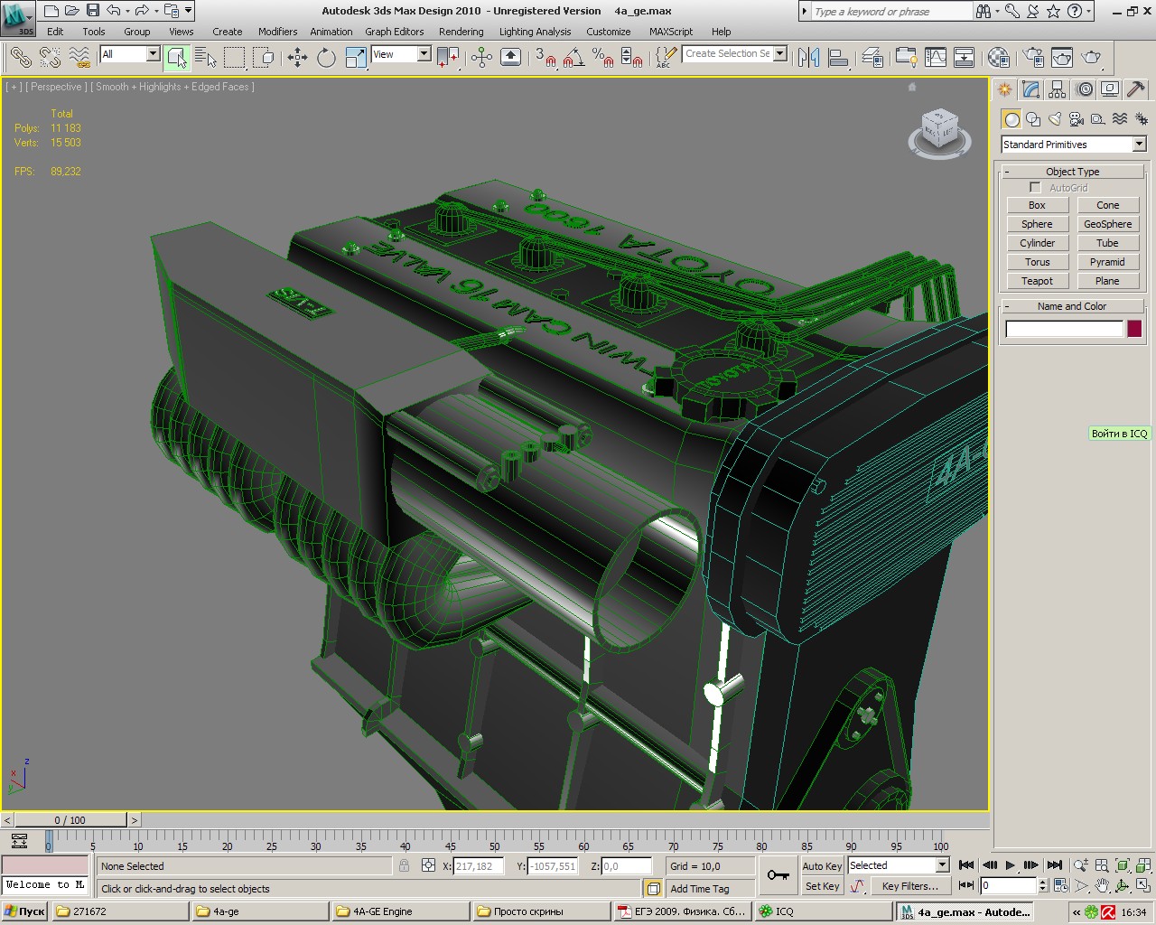1156x925 pixels.
Task: Open the MAXScript menu
Action: click(671, 32)
